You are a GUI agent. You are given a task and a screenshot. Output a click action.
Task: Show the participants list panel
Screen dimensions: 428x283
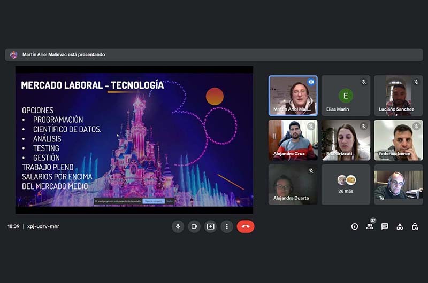click(370, 226)
